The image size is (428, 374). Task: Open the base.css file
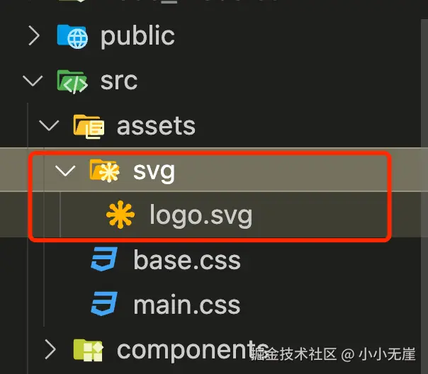187,260
